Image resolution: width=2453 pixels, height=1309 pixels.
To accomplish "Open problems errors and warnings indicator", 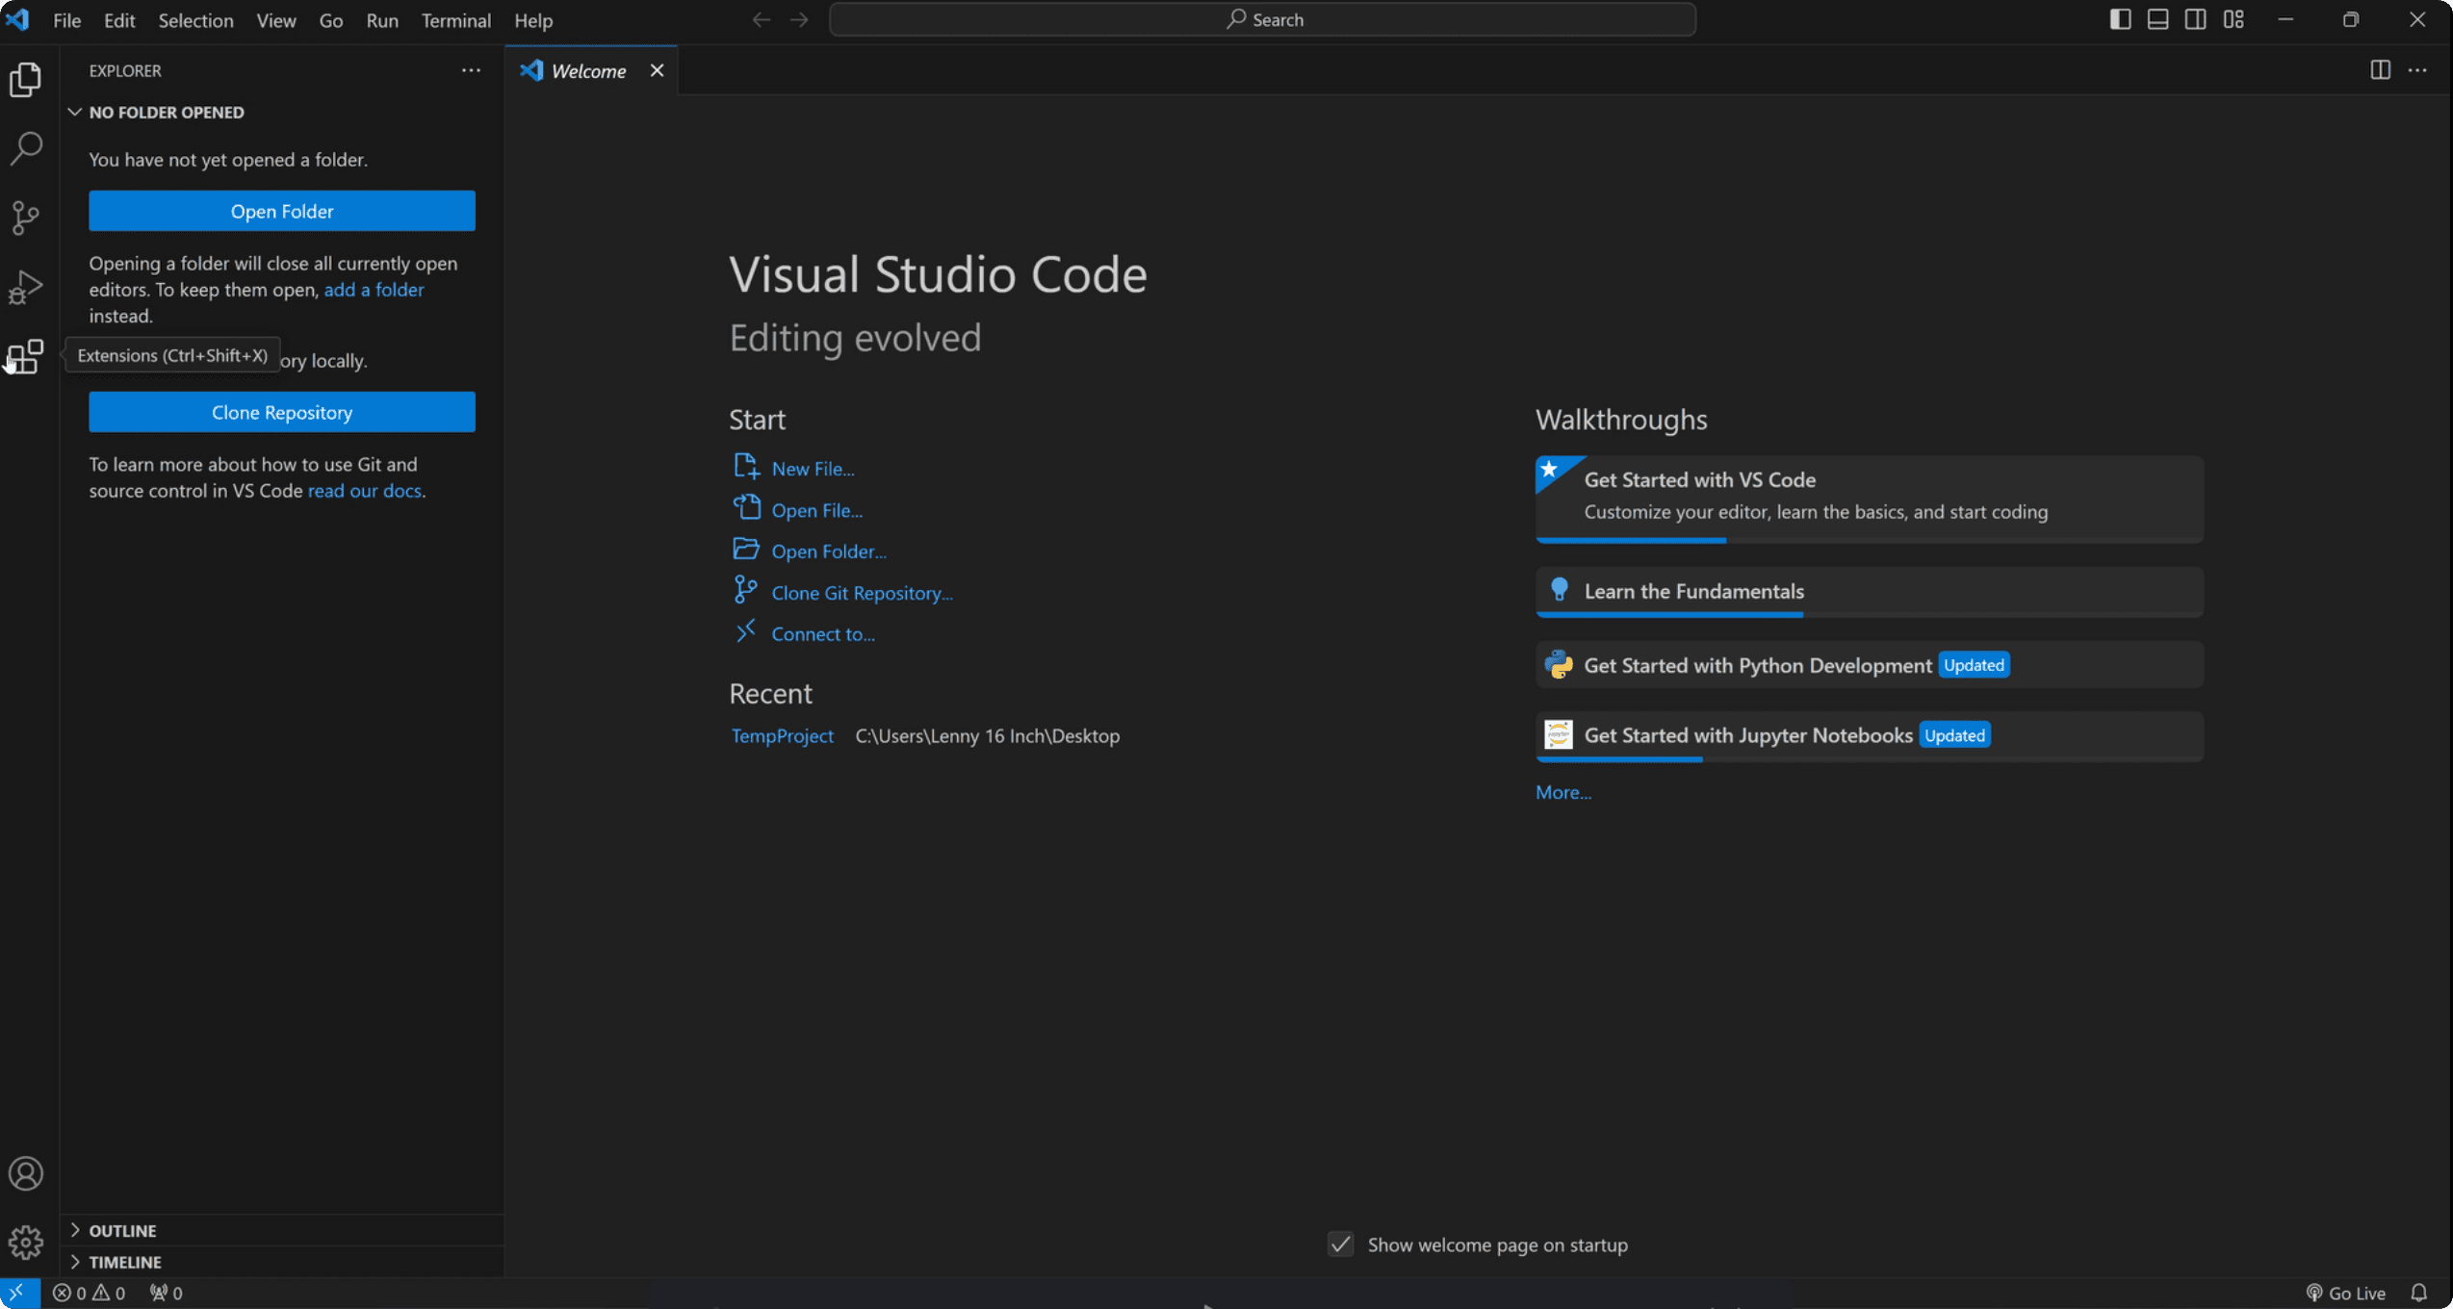I will click(89, 1293).
